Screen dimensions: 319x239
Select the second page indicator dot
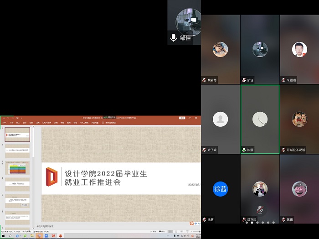coord(252,223)
